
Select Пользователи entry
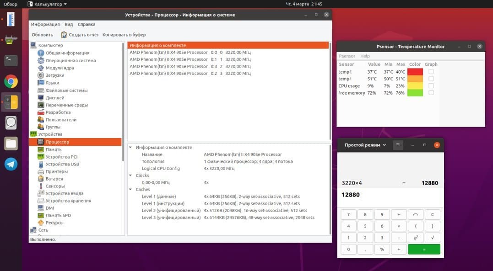pos(61,120)
